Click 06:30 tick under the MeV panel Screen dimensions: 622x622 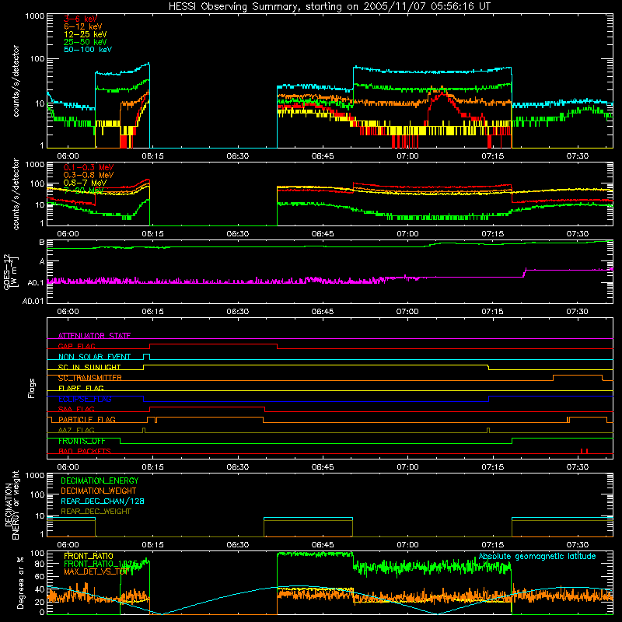pyautogui.click(x=238, y=234)
